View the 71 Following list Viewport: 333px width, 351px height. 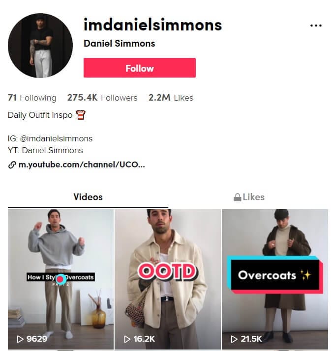click(x=32, y=98)
